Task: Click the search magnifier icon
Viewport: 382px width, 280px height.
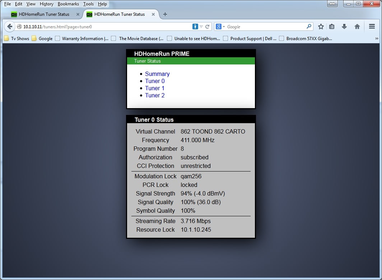Action: click(x=309, y=26)
